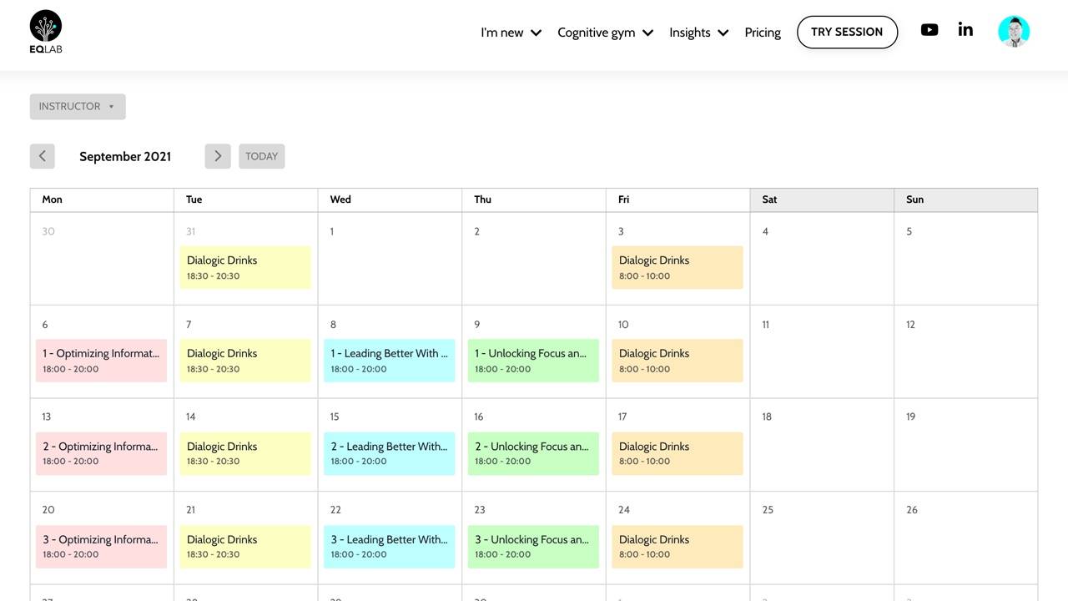Click the Try Session button
Screen dimensions: 1068x601
(x=847, y=32)
